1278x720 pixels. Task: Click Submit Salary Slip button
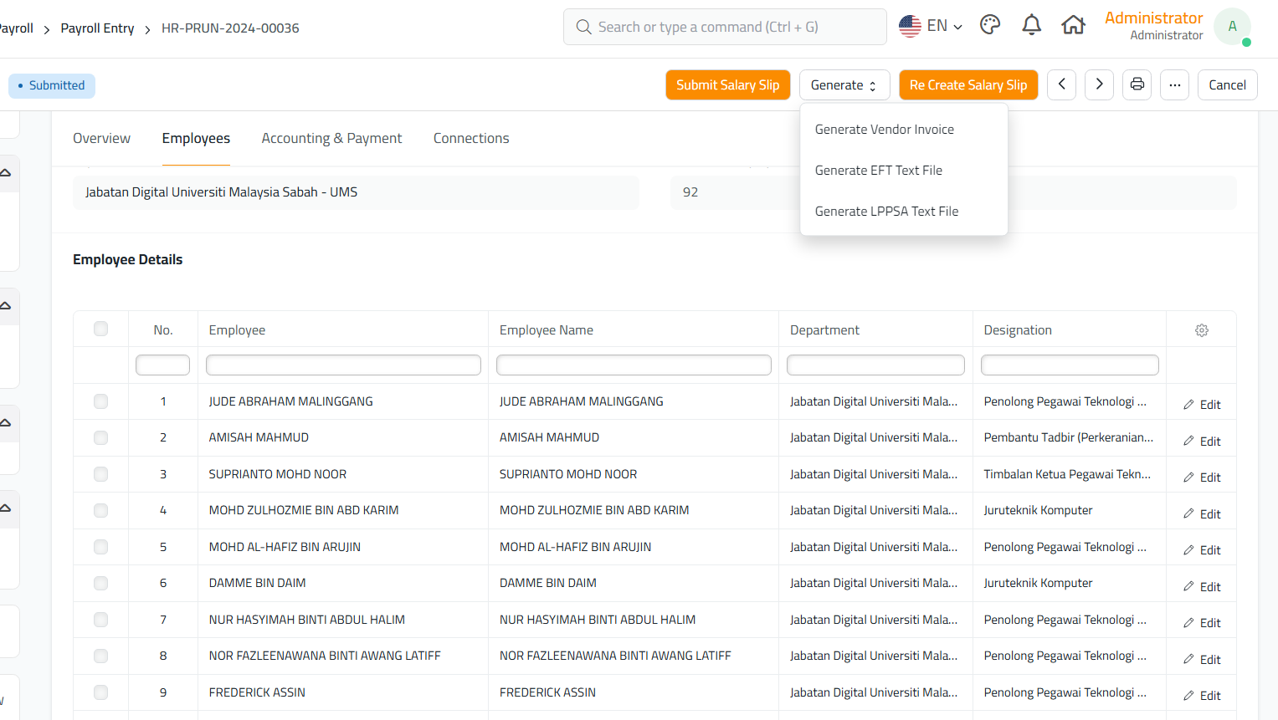727,84
